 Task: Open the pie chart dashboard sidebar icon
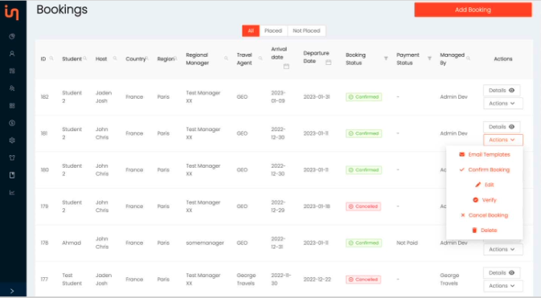pos(12,37)
